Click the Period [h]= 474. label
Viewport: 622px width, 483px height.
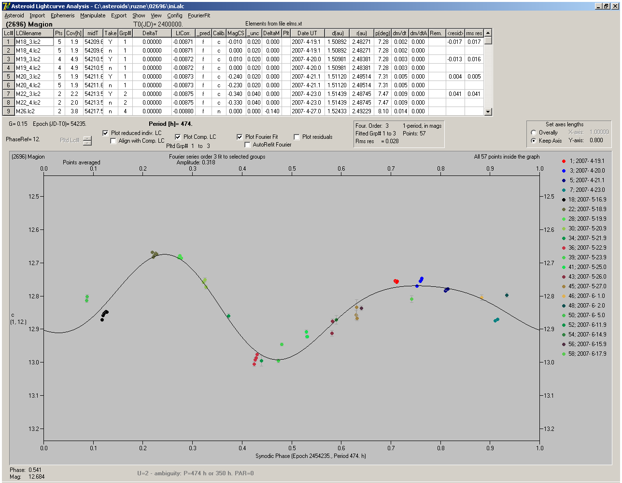click(x=170, y=124)
